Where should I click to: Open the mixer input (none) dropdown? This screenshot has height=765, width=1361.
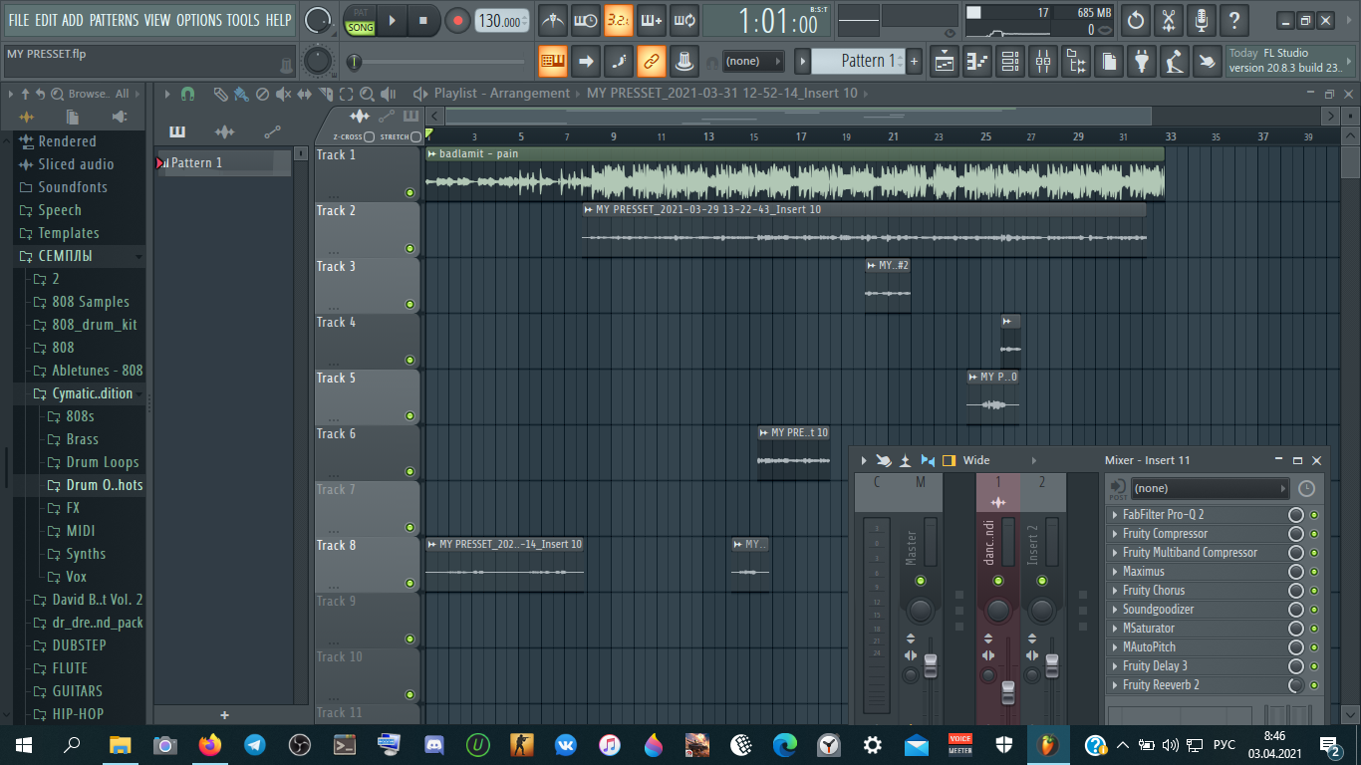pos(1210,488)
